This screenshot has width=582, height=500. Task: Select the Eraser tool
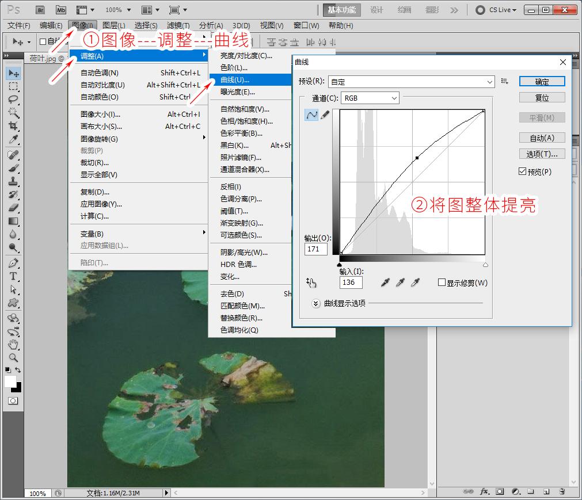[13, 208]
